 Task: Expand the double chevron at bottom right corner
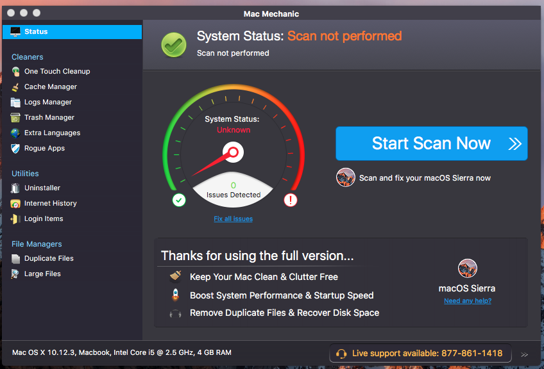tap(525, 354)
